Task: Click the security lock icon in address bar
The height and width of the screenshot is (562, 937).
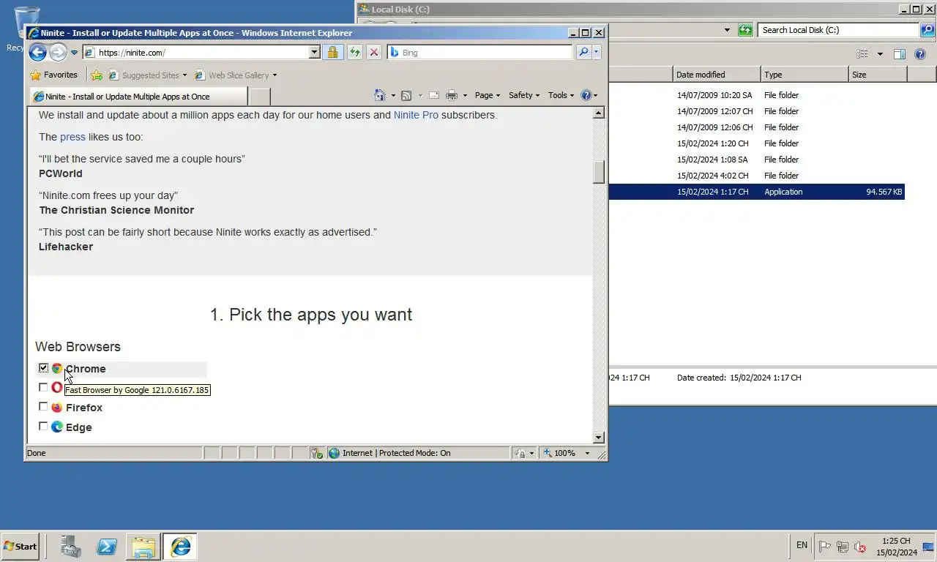Action: pos(332,52)
